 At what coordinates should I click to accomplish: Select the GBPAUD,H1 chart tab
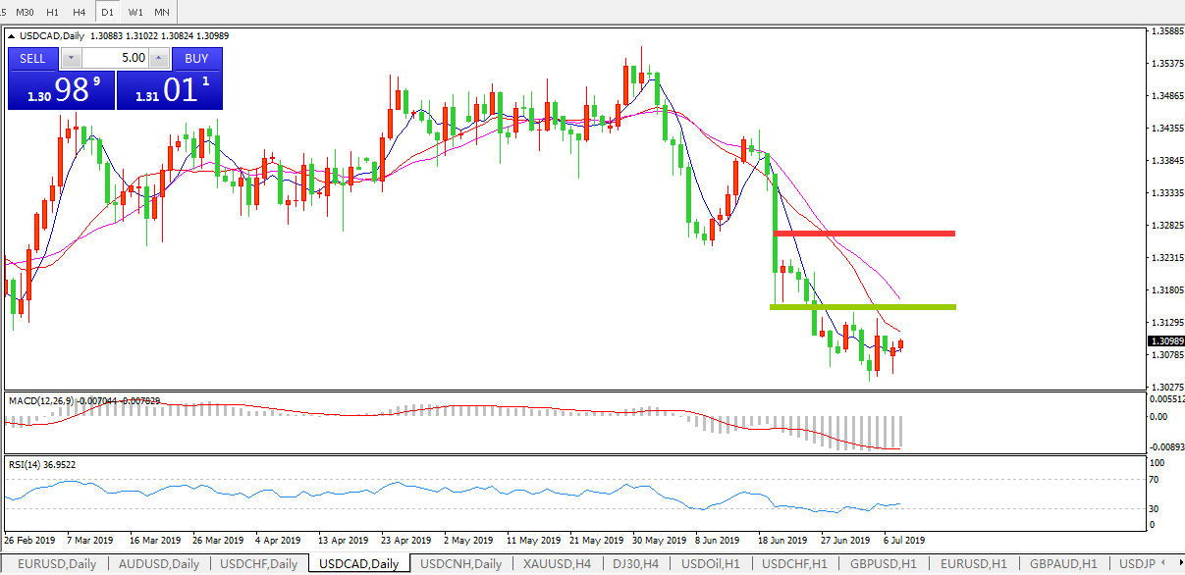(x=1063, y=564)
